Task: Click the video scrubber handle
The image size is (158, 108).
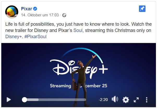Action: (24, 99)
